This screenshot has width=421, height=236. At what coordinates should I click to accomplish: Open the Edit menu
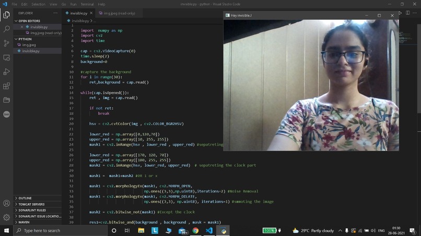[x=24, y=4]
